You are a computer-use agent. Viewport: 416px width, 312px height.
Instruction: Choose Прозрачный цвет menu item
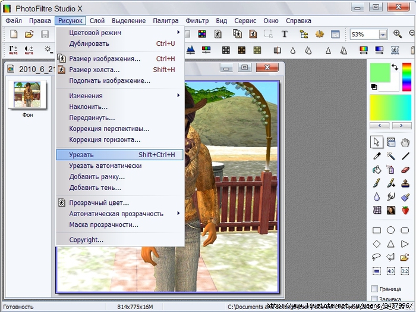pyautogui.click(x=119, y=203)
